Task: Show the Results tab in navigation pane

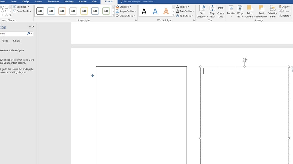Action: pos(16,41)
